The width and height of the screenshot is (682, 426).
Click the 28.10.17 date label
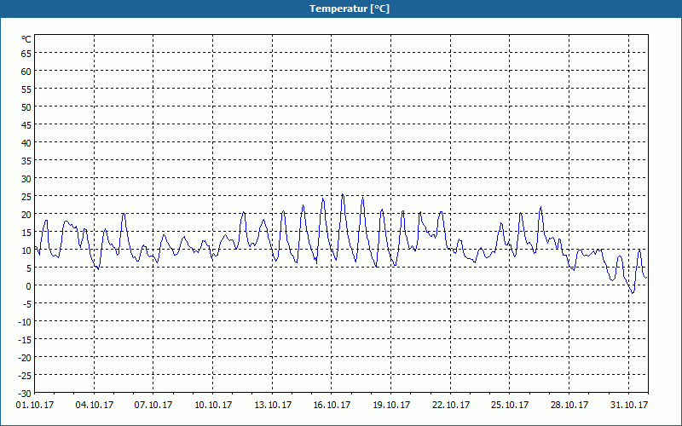coord(569,406)
